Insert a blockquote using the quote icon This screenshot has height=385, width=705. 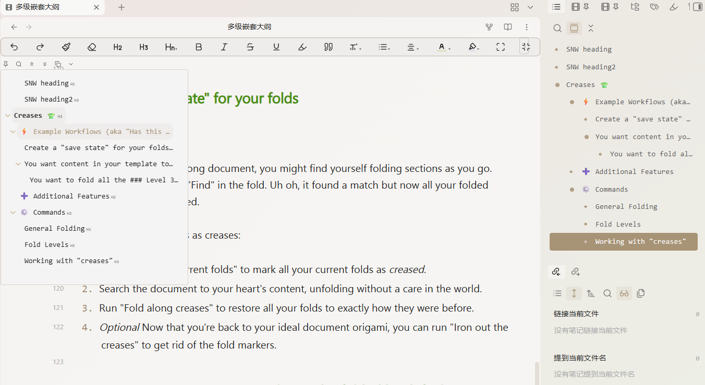pyautogui.click(x=328, y=47)
